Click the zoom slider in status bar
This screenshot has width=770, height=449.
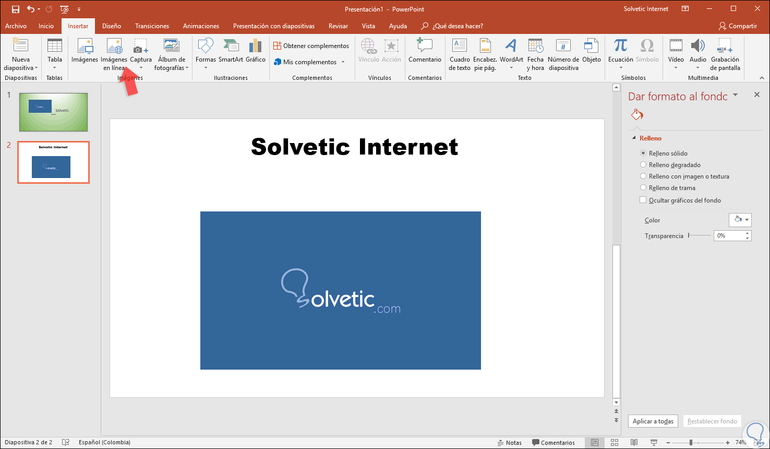pos(701,442)
